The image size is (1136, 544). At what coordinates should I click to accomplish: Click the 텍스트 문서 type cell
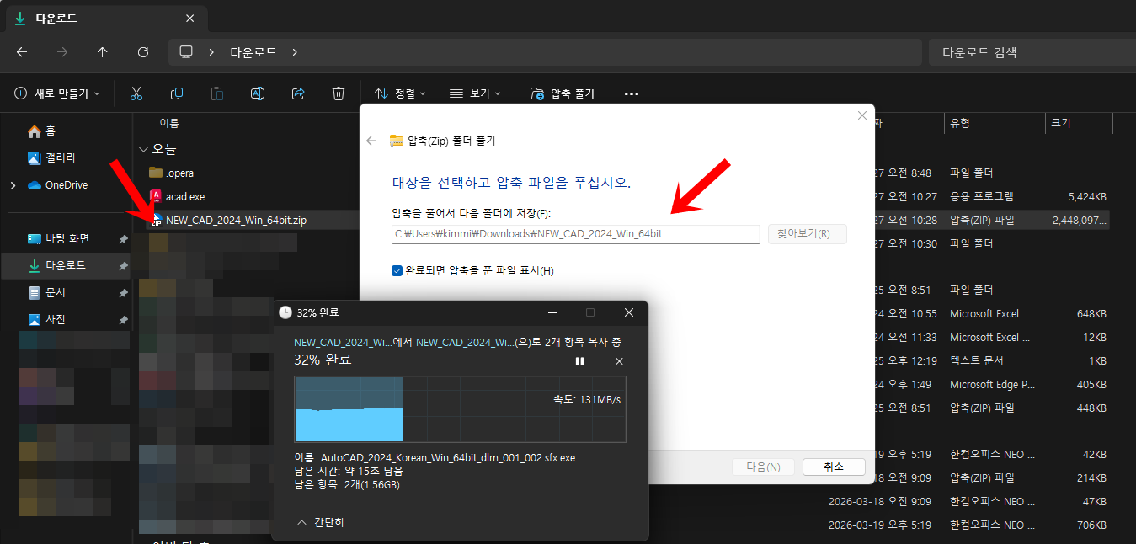coord(977,360)
